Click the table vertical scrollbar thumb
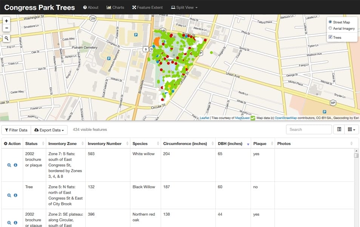 point(356,155)
